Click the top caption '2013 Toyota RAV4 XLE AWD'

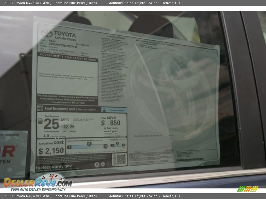point(27,3)
